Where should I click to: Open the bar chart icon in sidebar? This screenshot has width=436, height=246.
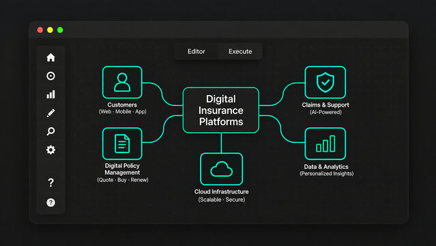click(50, 94)
